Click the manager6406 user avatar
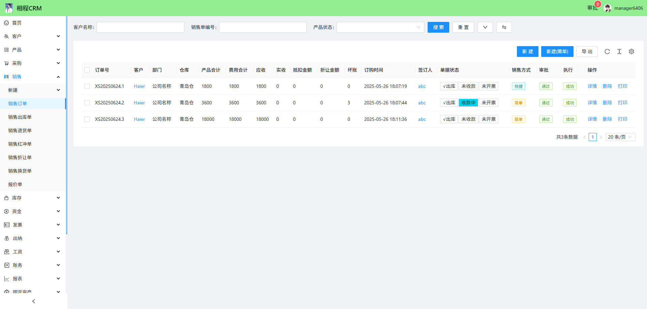The width and height of the screenshot is (647, 309). click(608, 8)
